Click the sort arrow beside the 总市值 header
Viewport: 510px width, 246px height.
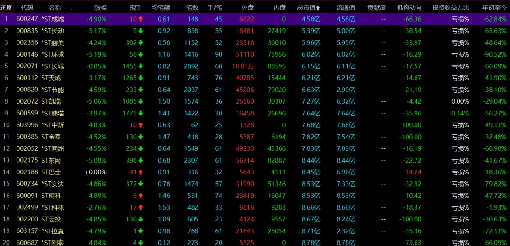318,8
